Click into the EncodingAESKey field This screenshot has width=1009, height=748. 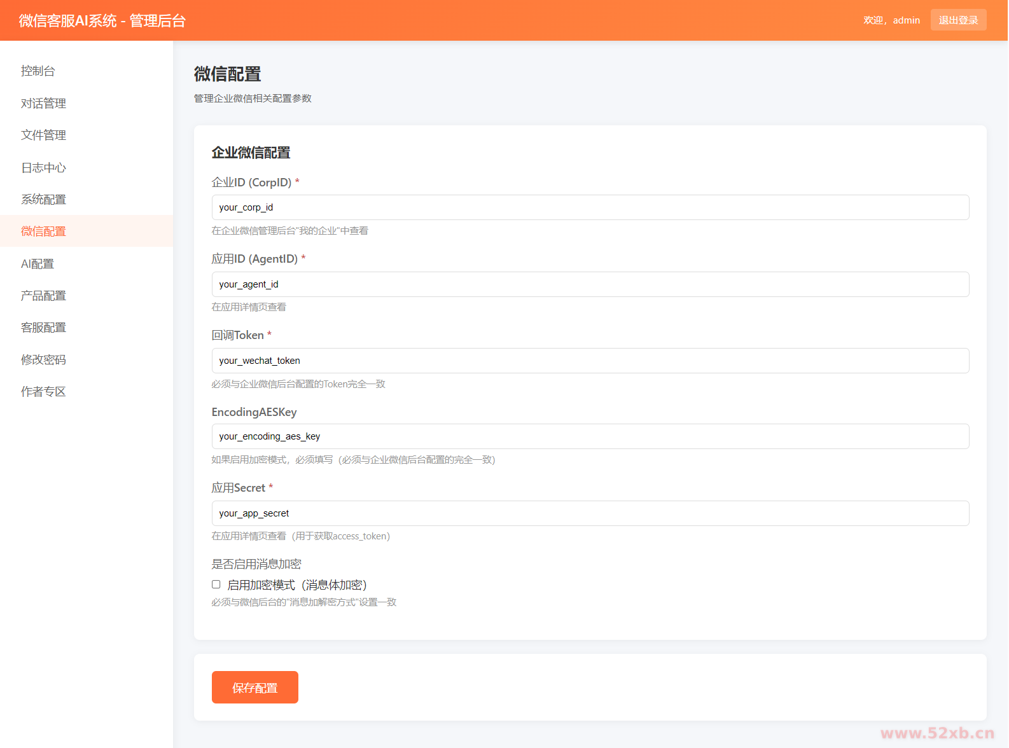click(590, 436)
